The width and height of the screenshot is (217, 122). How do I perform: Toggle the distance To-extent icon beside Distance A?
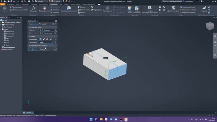tap(55, 42)
